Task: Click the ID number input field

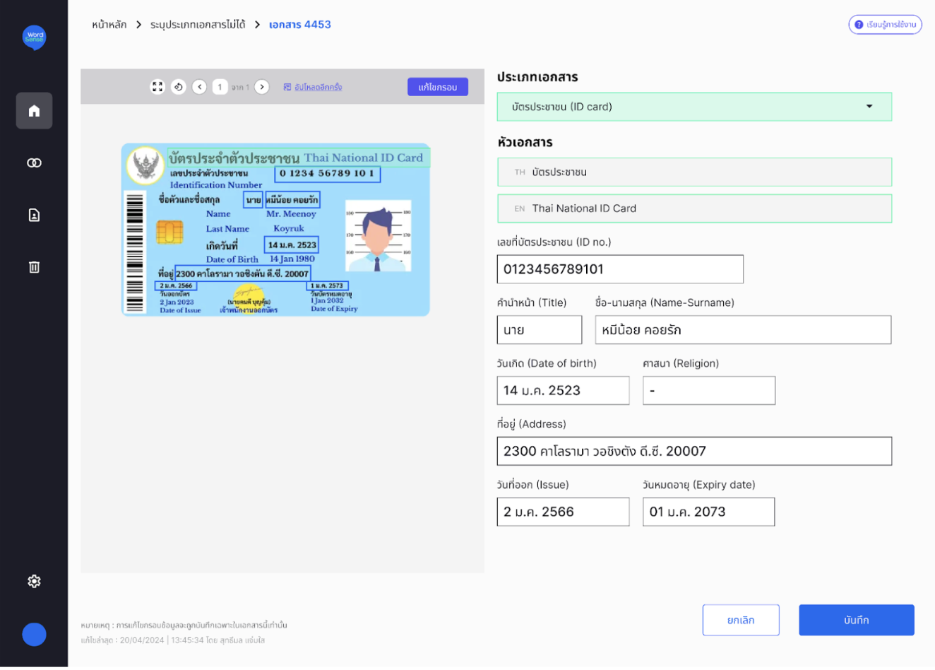Action: point(620,269)
